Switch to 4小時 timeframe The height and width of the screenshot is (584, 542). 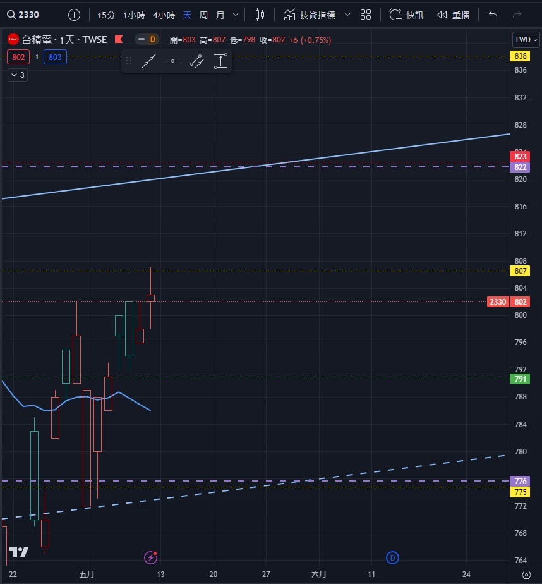click(164, 15)
